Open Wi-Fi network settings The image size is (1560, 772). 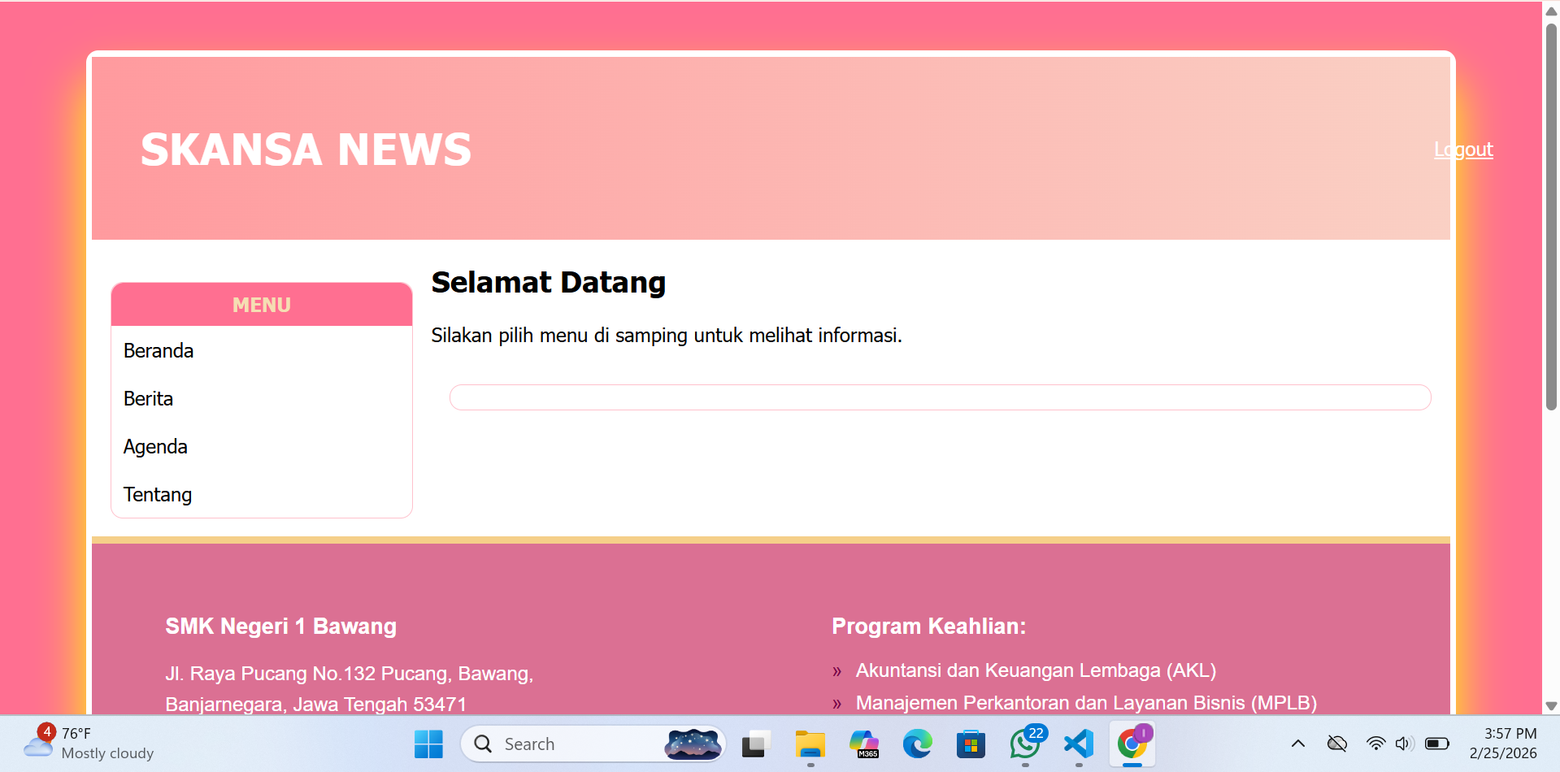pos(1375,744)
